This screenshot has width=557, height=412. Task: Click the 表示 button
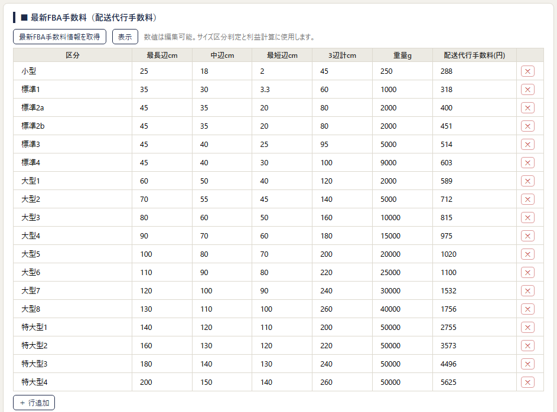(125, 37)
